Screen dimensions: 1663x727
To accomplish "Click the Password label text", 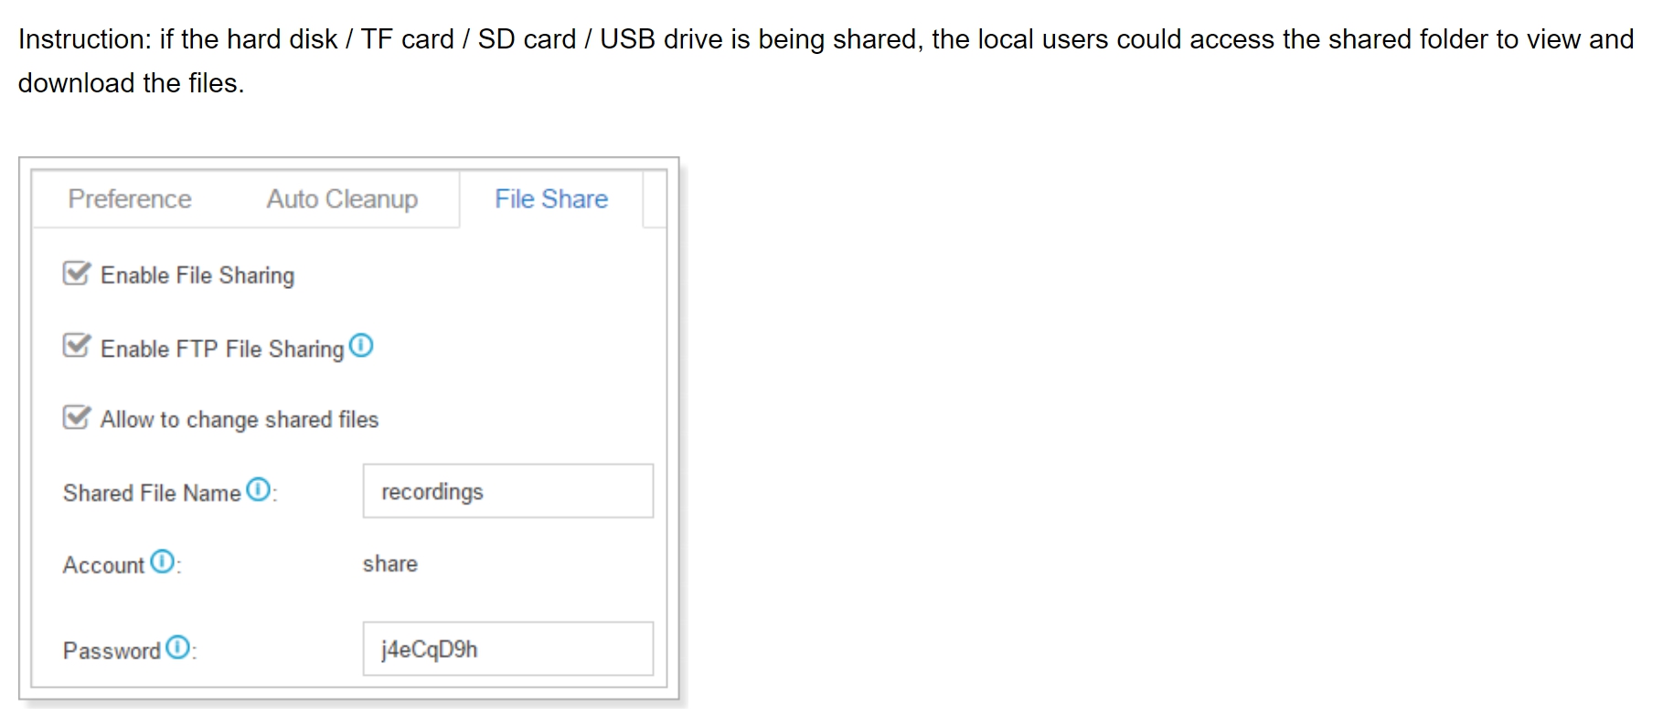I will pyautogui.click(x=112, y=650).
